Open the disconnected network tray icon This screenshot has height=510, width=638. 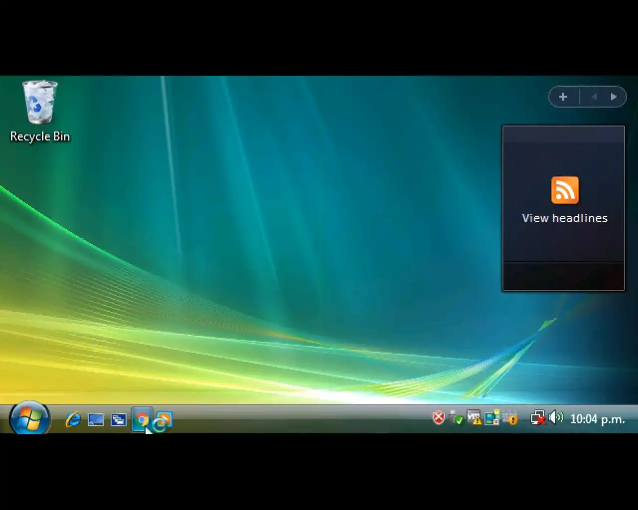coord(538,418)
